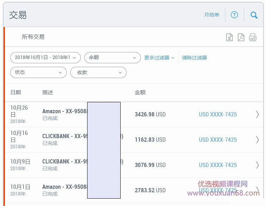
Task: Open details arrow for 3076.99 USD transaction
Action: coord(257,165)
